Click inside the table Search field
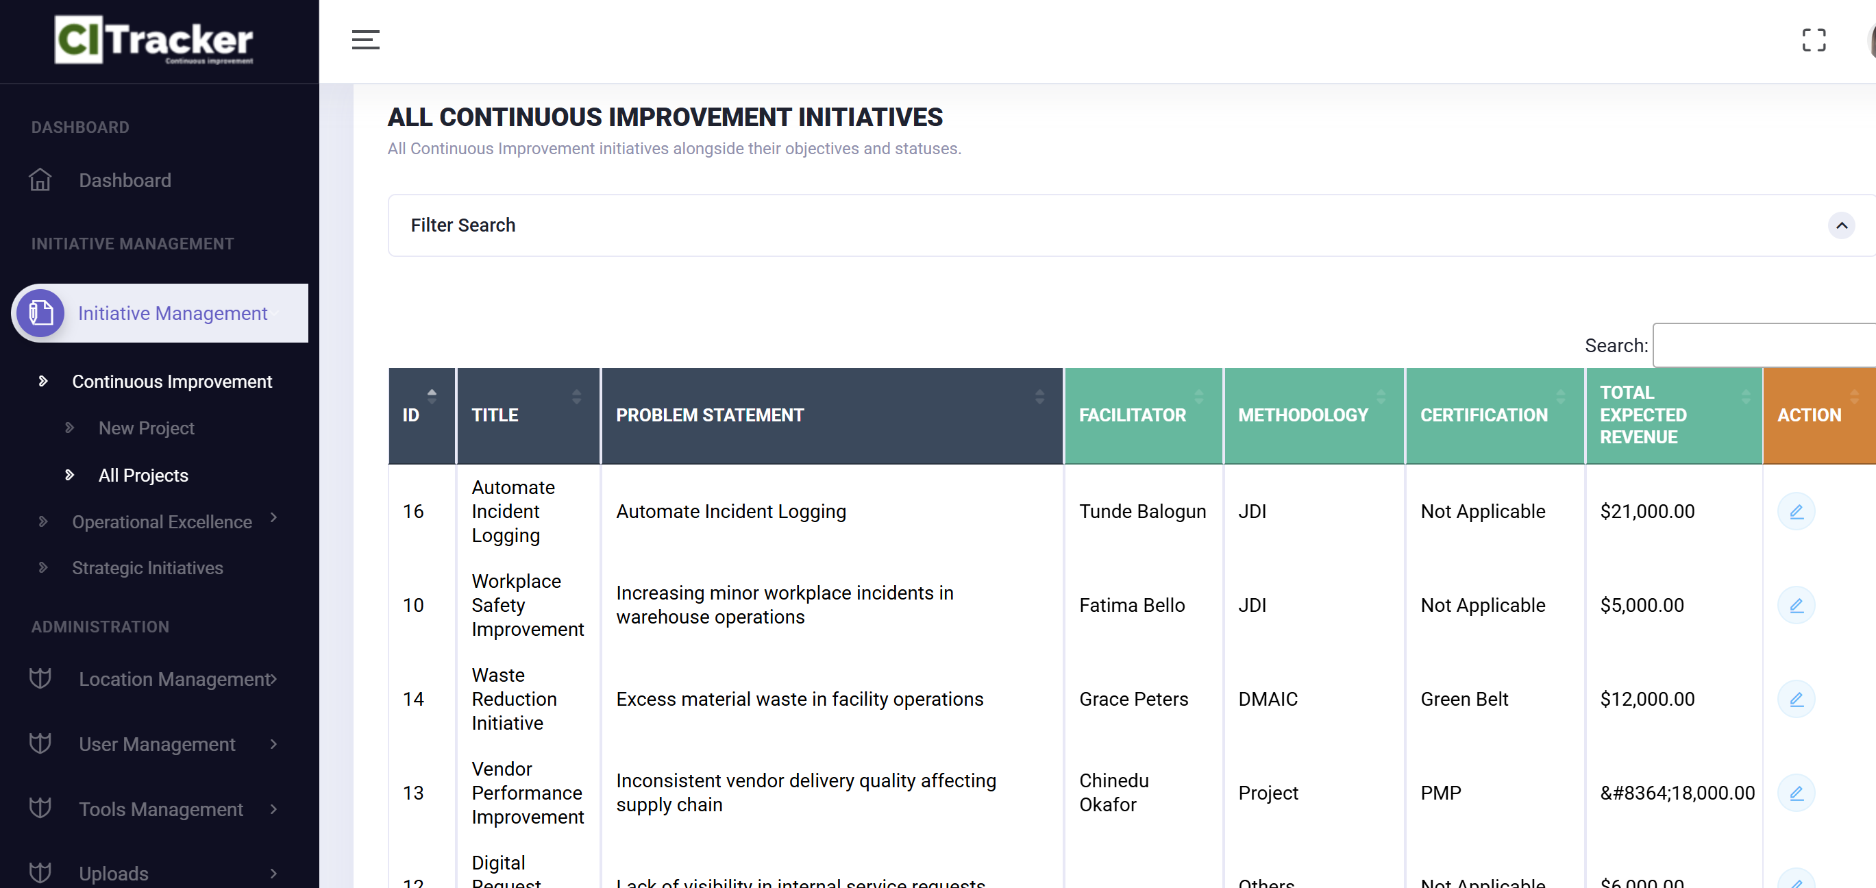The height and width of the screenshot is (888, 1876). tap(1762, 345)
